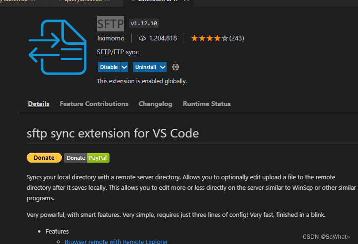Open the Changelog tab
The height and width of the screenshot is (244, 358).
(155, 104)
